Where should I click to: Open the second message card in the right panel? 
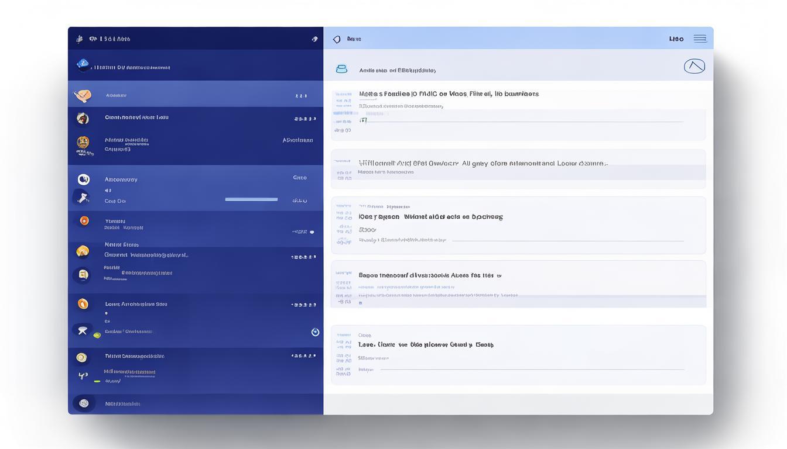click(x=518, y=168)
